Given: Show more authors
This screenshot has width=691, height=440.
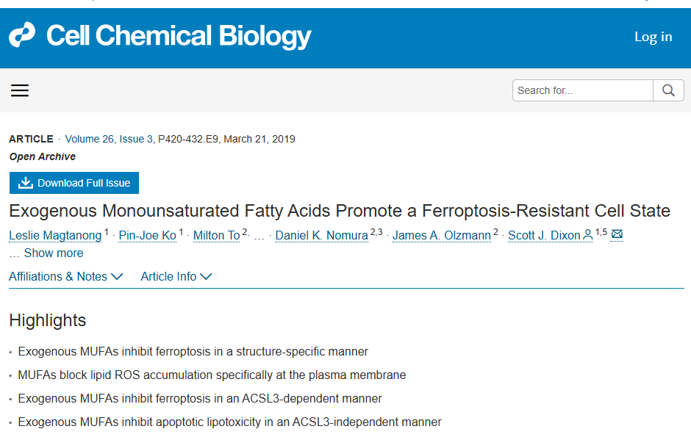Looking at the screenshot, I should (53, 253).
